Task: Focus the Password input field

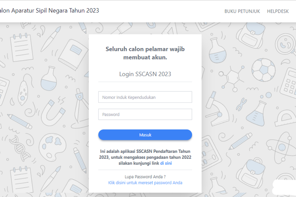Action: [145, 114]
